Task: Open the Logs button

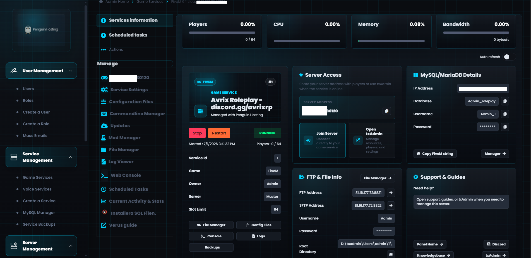Action: 259,236
